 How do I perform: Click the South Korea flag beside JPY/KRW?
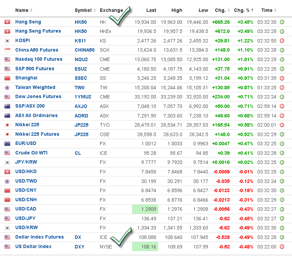click(x=7, y=162)
